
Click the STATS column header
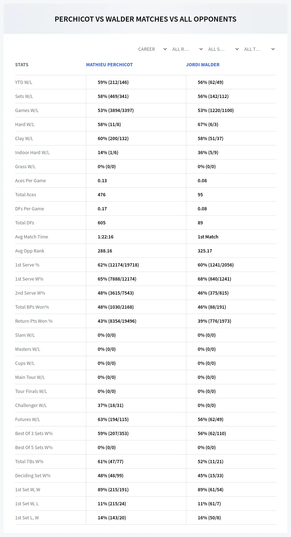click(x=22, y=65)
